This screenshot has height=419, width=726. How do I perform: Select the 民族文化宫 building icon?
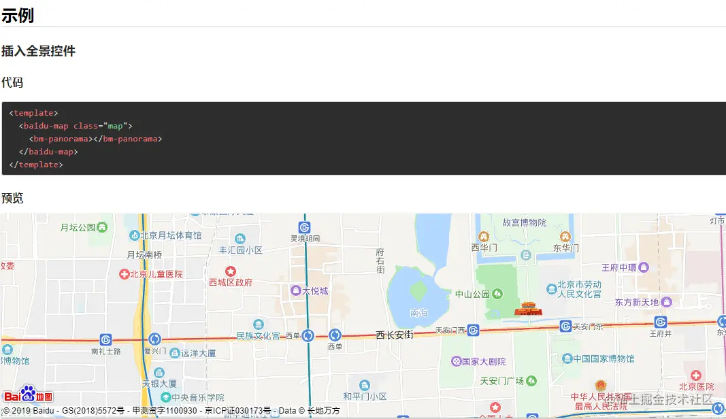click(x=259, y=324)
